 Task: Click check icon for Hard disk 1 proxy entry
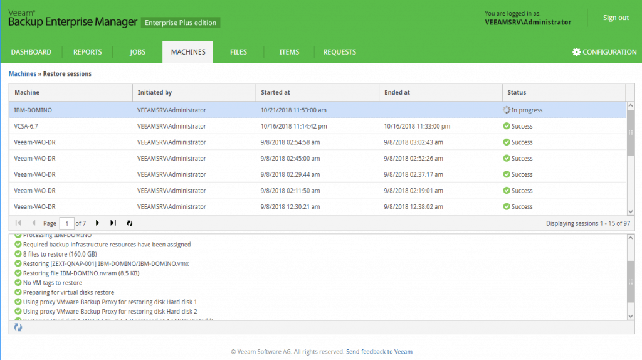[x=18, y=302]
